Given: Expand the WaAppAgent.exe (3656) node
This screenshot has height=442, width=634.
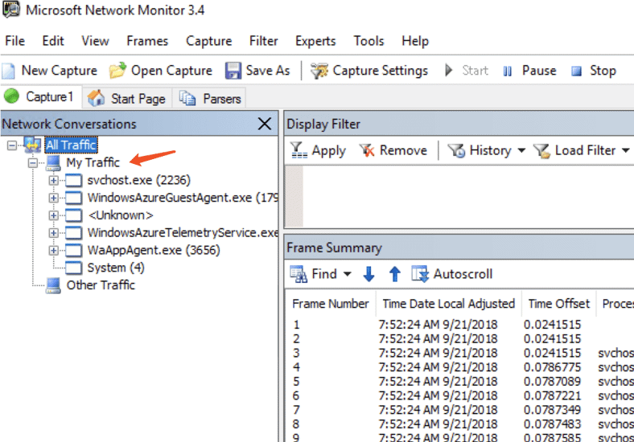Looking at the screenshot, I should (x=53, y=250).
